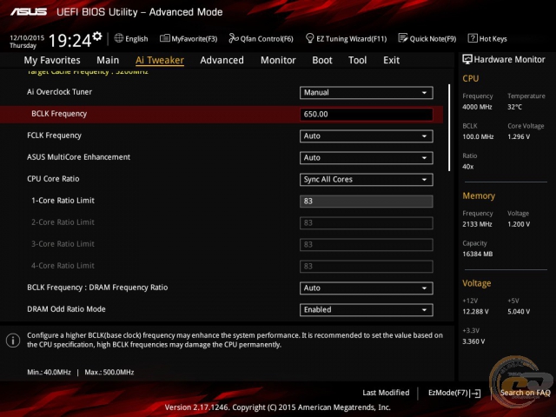Click the 1-Core Ratio Limit field

tap(366, 201)
